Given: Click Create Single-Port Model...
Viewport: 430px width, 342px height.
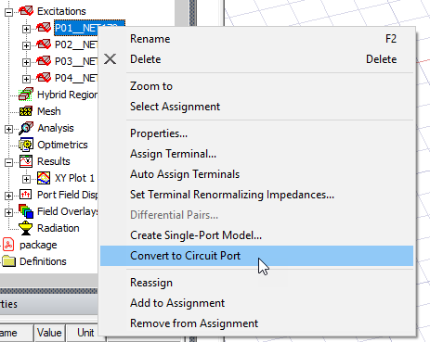Looking at the screenshot, I should [x=256, y=235].
